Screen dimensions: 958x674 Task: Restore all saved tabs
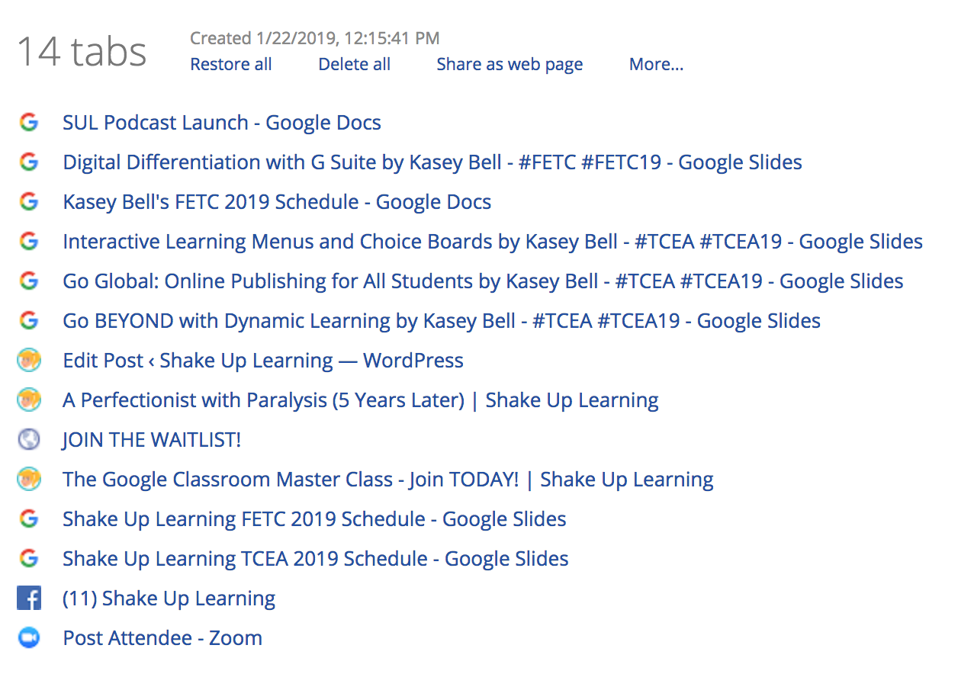(231, 65)
